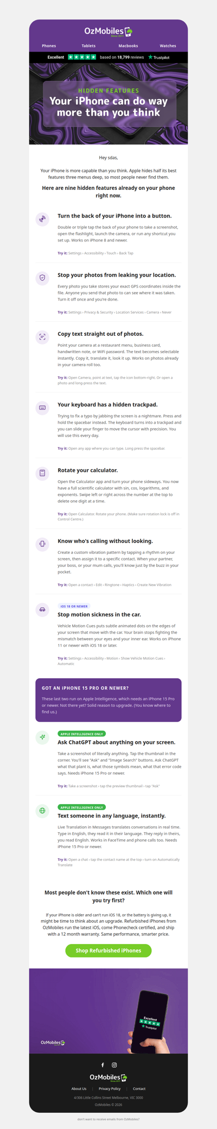Click the Hidden Features hero banner
This screenshot has width=217, height=1129.
108,104
